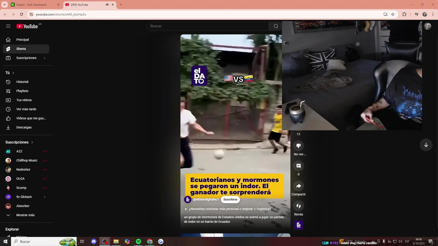Click the Compartir share arrow icon

[x=298, y=186]
